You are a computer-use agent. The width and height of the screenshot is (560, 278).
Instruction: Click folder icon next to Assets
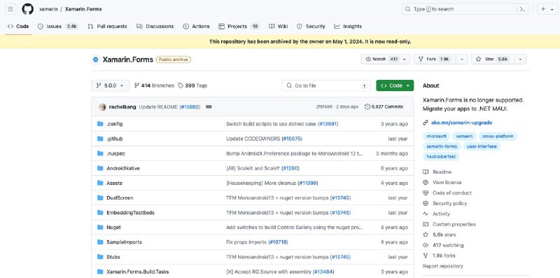click(x=100, y=183)
